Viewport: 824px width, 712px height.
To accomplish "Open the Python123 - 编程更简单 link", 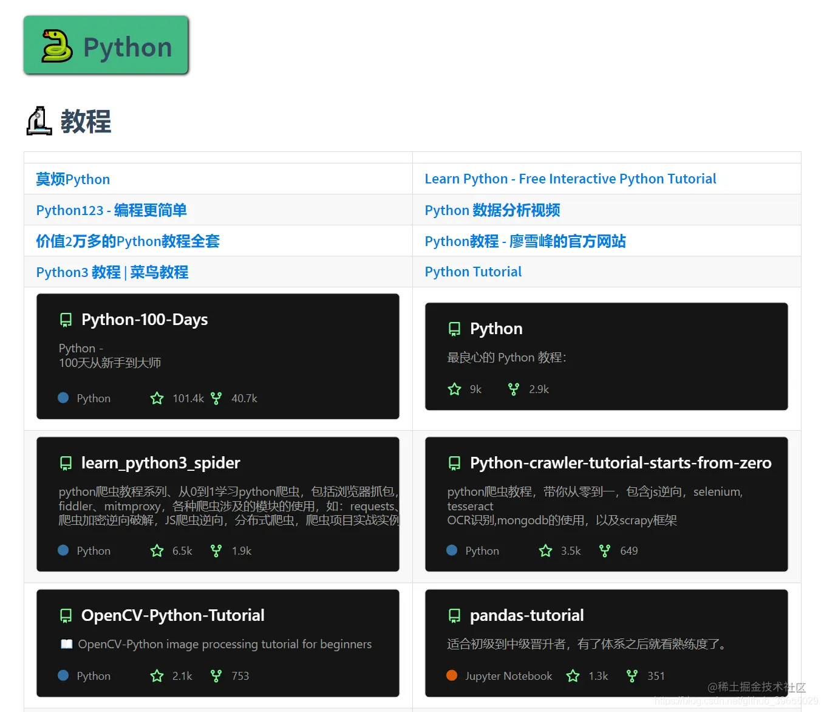I will point(111,210).
